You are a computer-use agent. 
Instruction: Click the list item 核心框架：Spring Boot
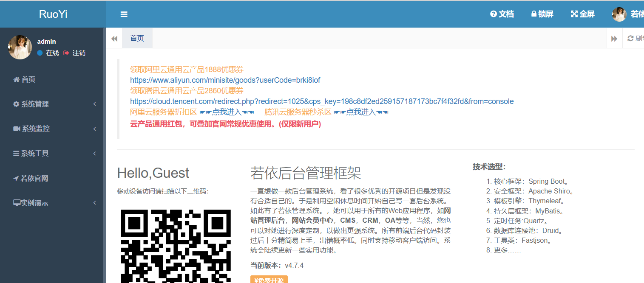[531, 182]
